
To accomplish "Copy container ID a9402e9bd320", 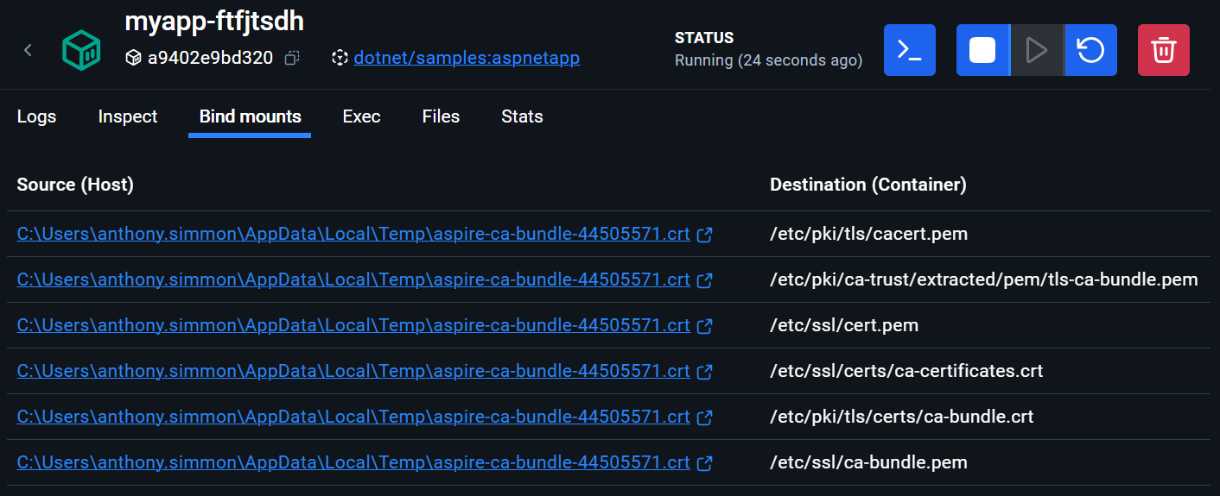I will point(292,58).
